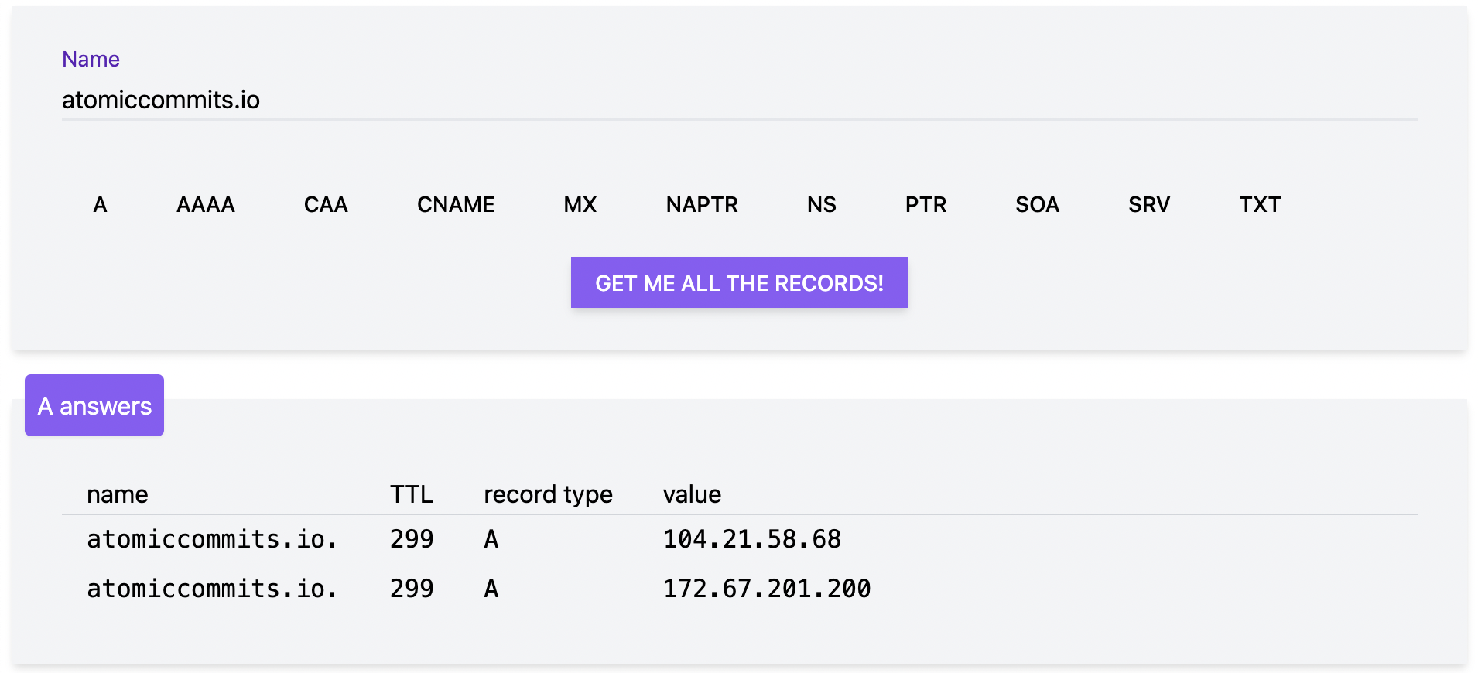1478x673 pixels.
Task: Click the TTL column header
Action: (411, 494)
